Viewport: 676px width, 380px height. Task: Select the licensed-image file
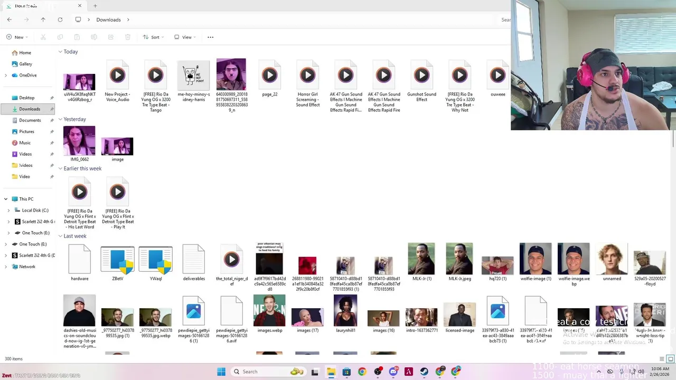point(459,318)
